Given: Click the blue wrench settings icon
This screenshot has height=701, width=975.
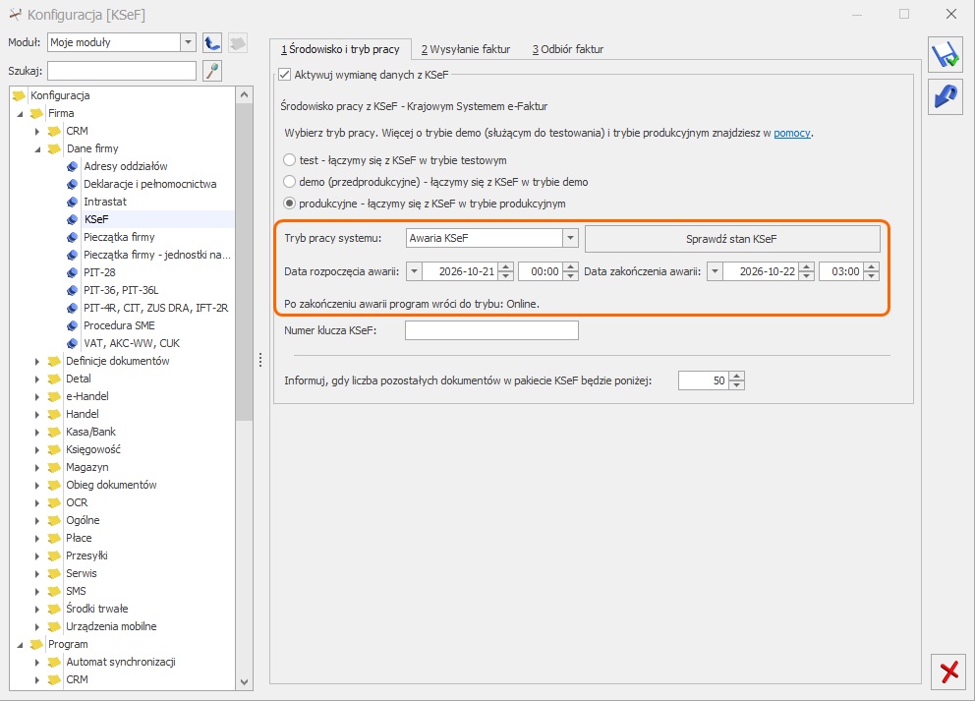Looking at the screenshot, I should [946, 97].
